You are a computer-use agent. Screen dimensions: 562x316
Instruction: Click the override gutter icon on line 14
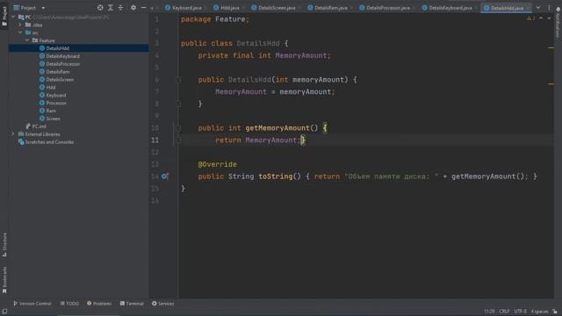(x=165, y=176)
